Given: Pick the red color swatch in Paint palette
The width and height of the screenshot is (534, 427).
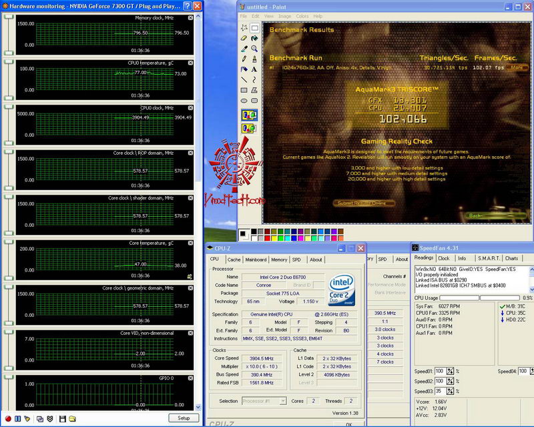Looking at the screenshot, I should click(268, 238).
